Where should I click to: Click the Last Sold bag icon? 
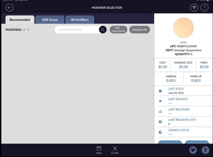[x=160, y=91]
